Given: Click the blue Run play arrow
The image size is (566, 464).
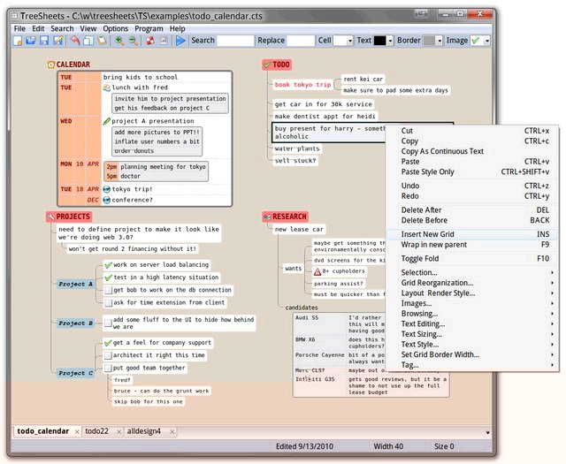Looking at the screenshot, I should (x=180, y=41).
